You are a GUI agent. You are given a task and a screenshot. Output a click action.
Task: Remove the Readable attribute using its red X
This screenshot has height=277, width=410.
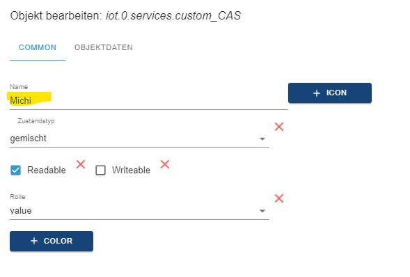tap(81, 164)
